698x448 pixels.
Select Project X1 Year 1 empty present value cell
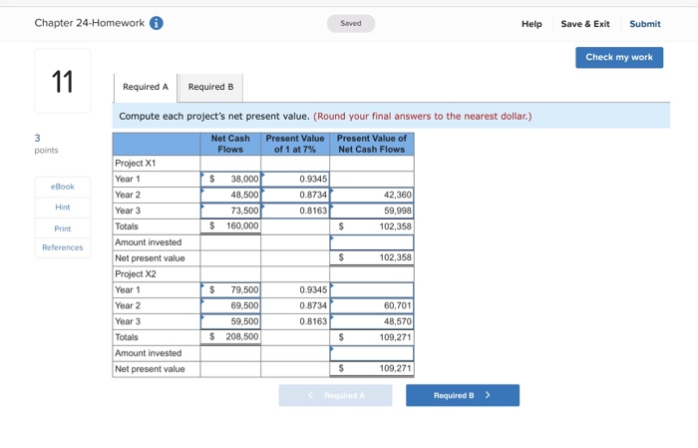(x=372, y=179)
